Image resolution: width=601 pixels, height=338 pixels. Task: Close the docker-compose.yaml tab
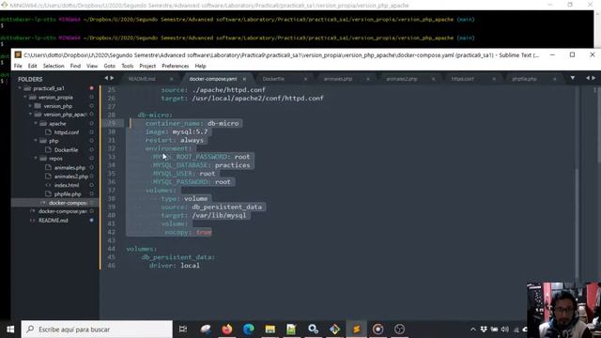point(244,79)
